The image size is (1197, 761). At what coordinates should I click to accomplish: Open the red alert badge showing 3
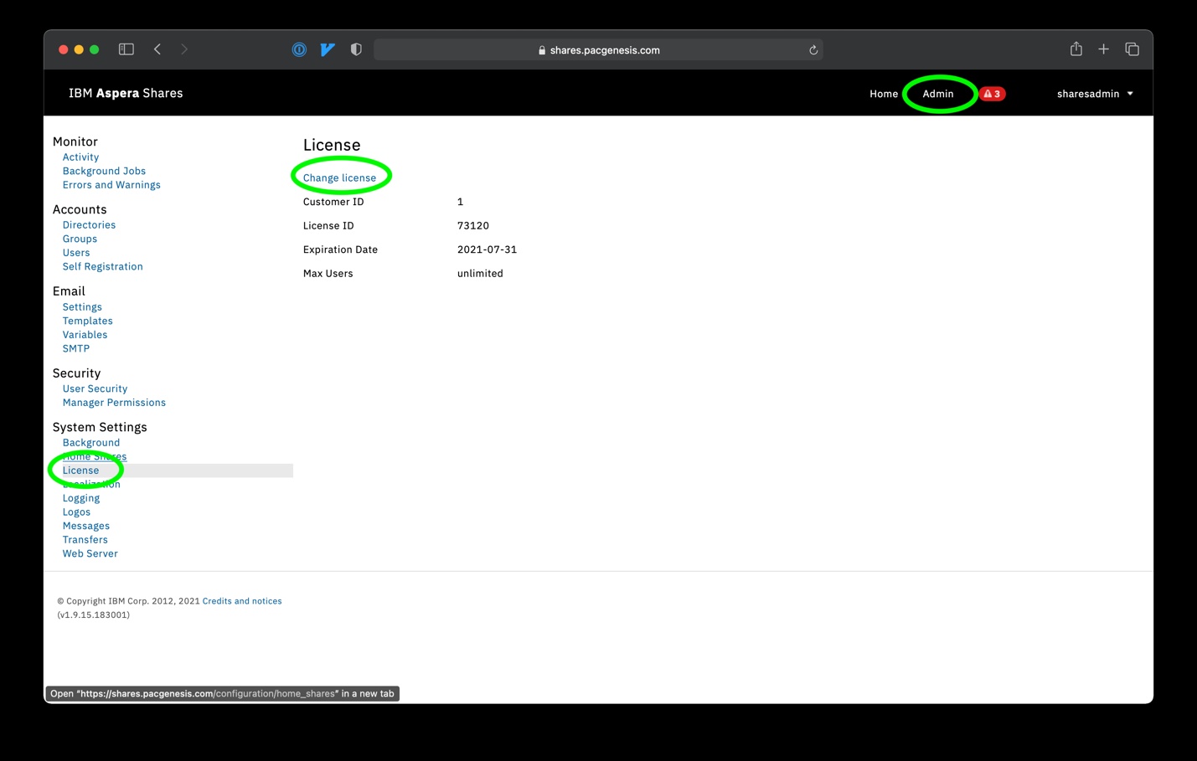pyautogui.click(x=993, y=94)
